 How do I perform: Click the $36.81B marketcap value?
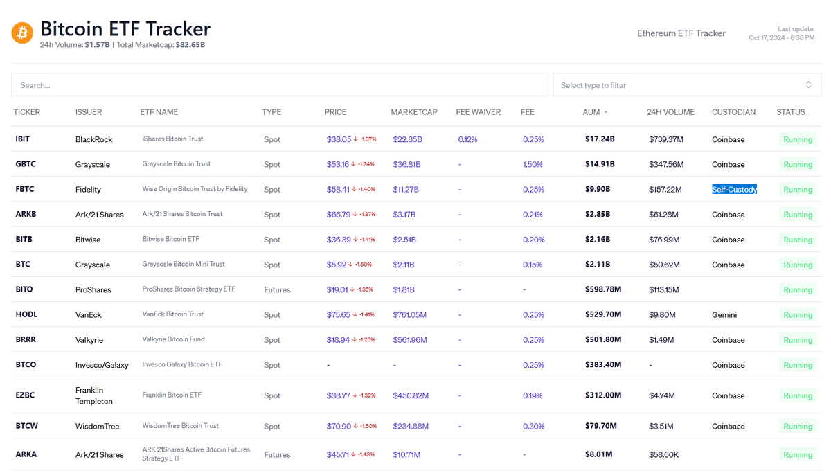(407, 164)
